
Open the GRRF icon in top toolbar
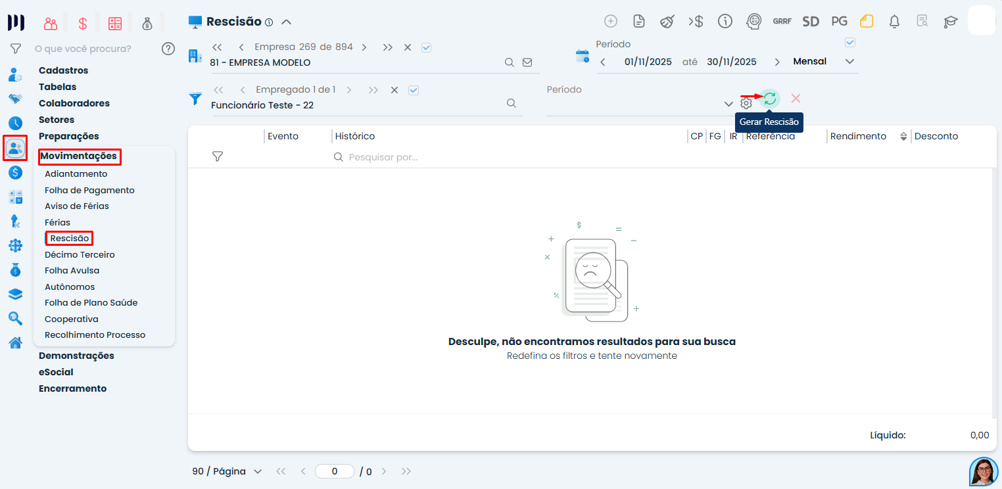[x=782, y=21]
